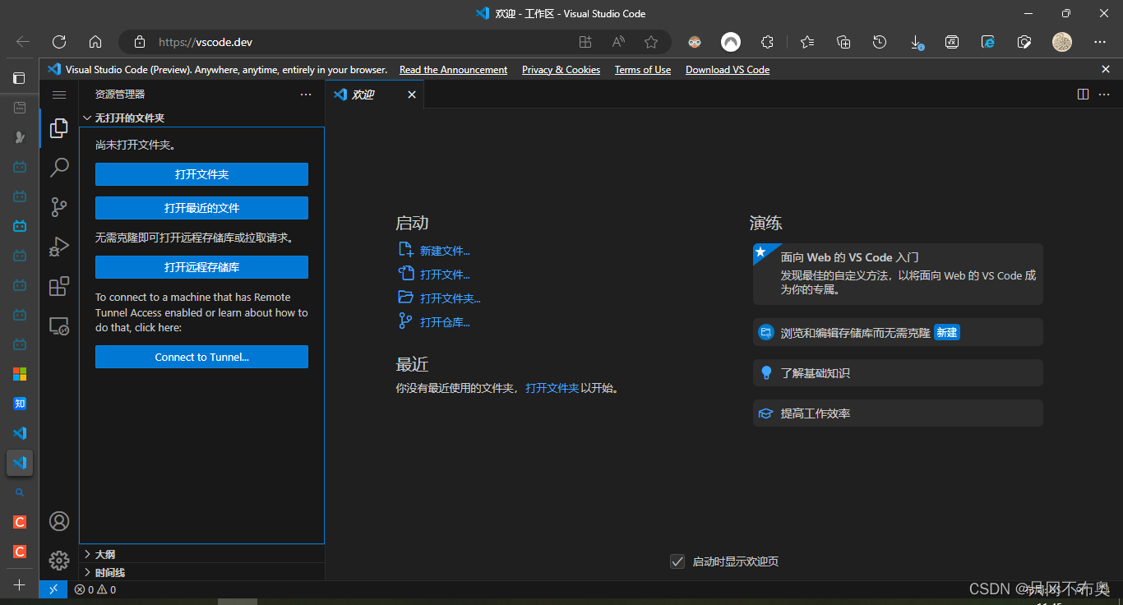Open the Explorer view in activity bar

(x=59, y=127)
